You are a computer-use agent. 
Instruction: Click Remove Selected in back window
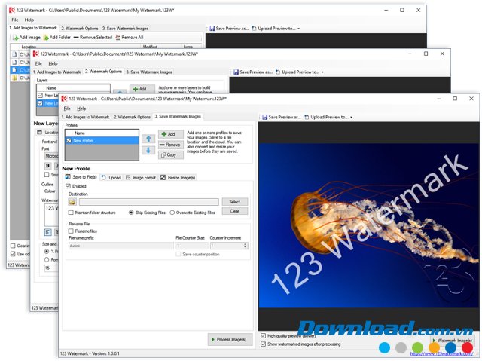pyautogui.click(x=93, y=37)
